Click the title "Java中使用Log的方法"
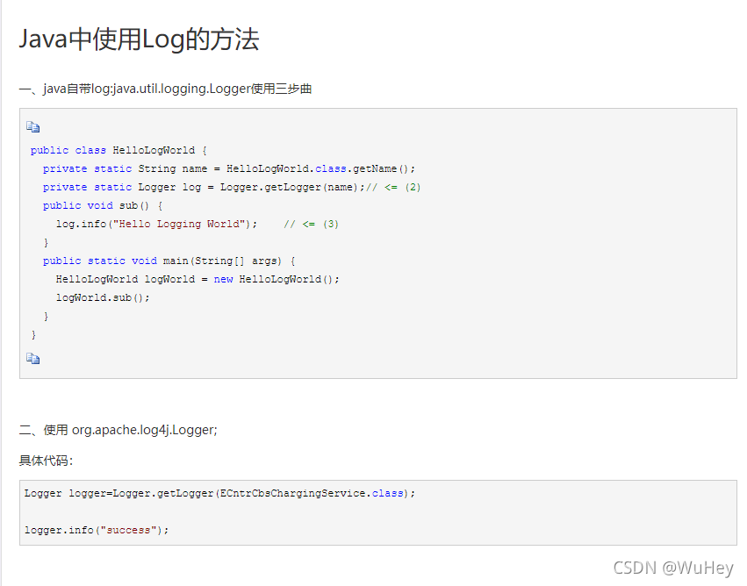747x586 pixels. coord(139,39)
